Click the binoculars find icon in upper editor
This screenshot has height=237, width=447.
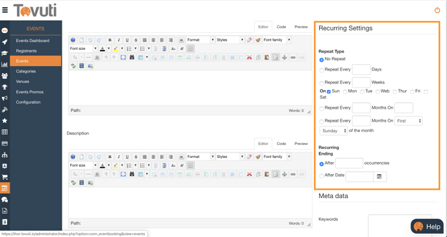point(132,58)
